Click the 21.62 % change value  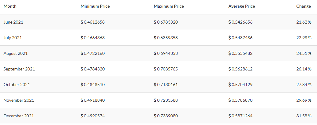pos(304,22)
